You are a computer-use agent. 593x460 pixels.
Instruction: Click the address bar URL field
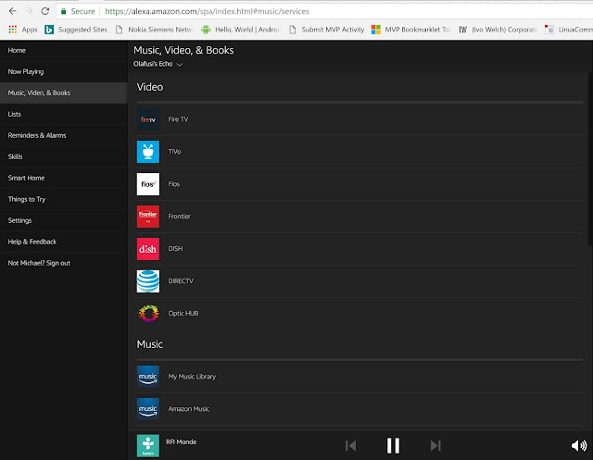click(325, 11)
